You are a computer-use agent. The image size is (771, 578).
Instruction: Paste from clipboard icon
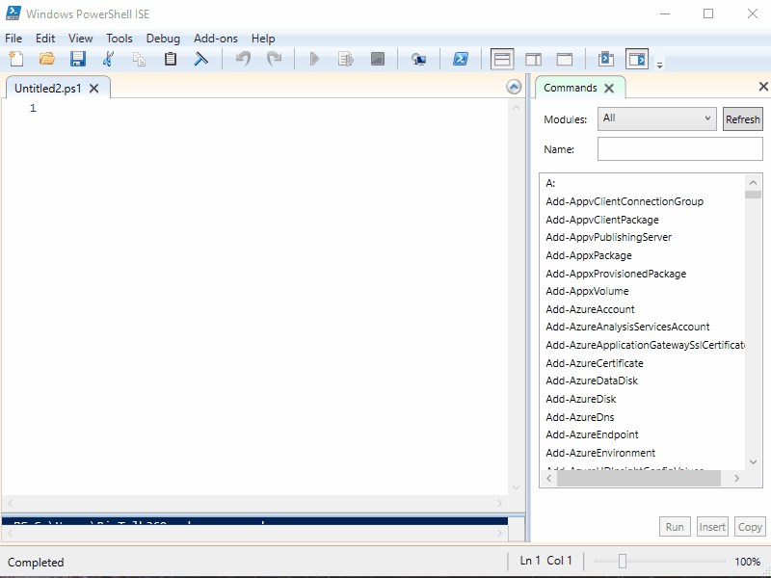(171, 59)
